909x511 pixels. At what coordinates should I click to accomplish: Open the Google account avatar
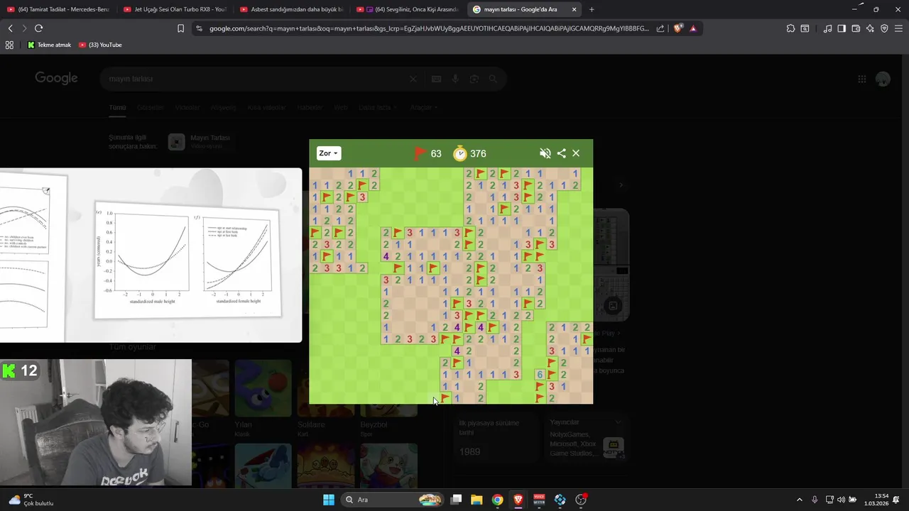(883, 79)
